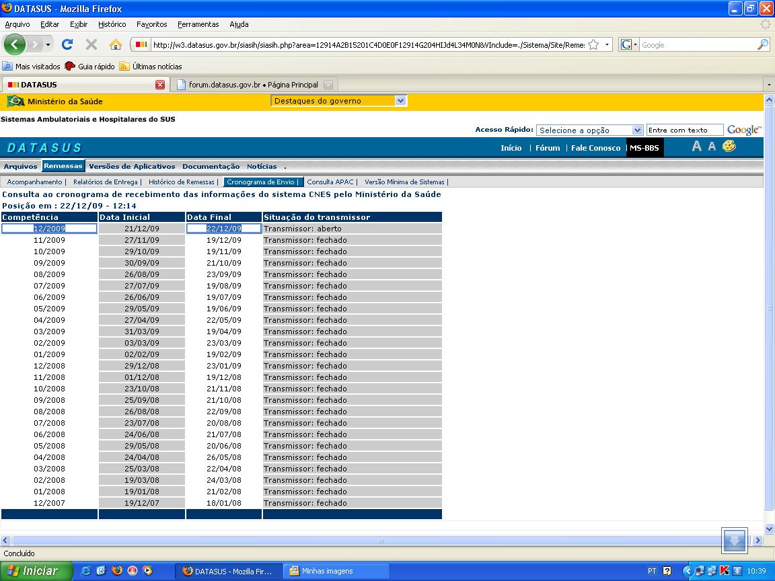Select the 'Versões de Aplicativos' navigation tab

pos(132,166)
